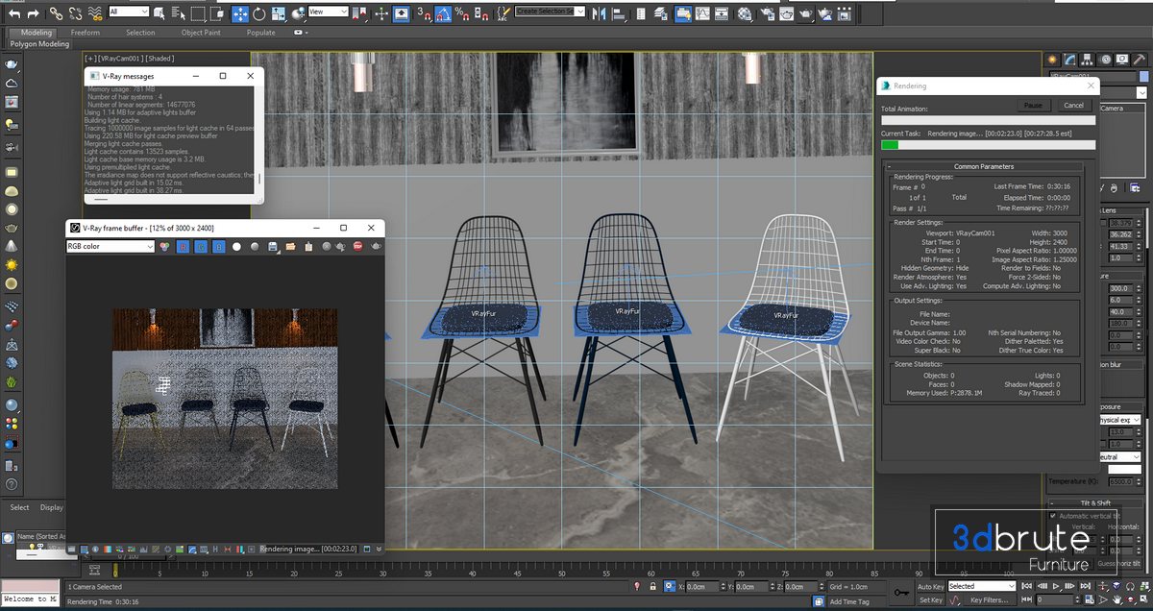1153x611 pixels.
Task: Toggle the red channel in frame buffer
Action: (184, 247)
